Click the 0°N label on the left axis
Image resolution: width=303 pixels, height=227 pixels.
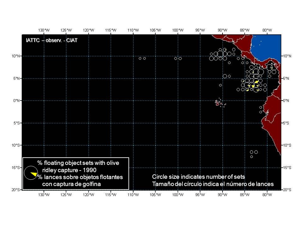tap(16, 101)
